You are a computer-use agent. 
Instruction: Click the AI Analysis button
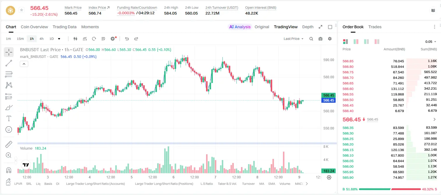pyautogui.click(x=240, y=27)
